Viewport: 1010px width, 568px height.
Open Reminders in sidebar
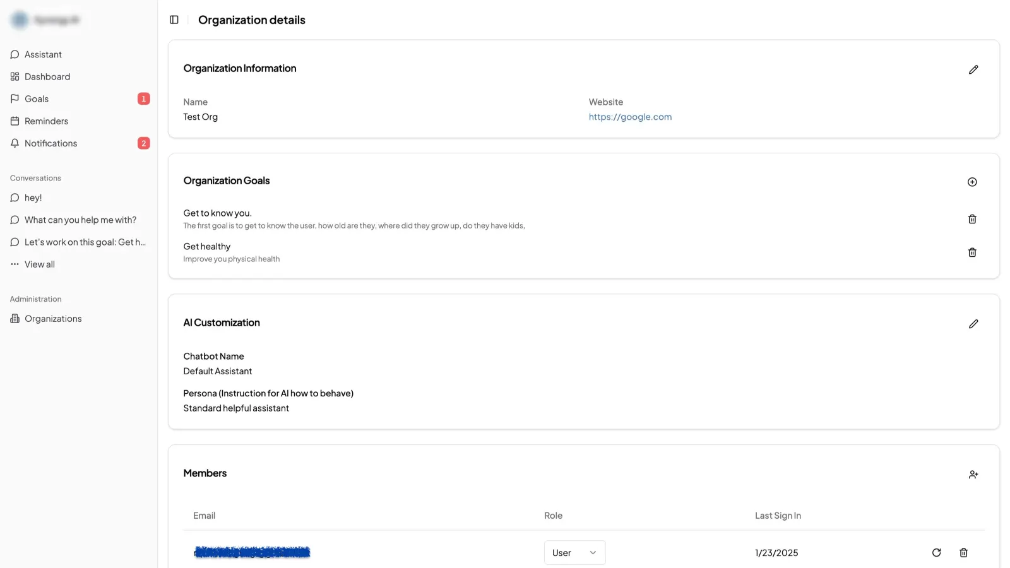79,121
